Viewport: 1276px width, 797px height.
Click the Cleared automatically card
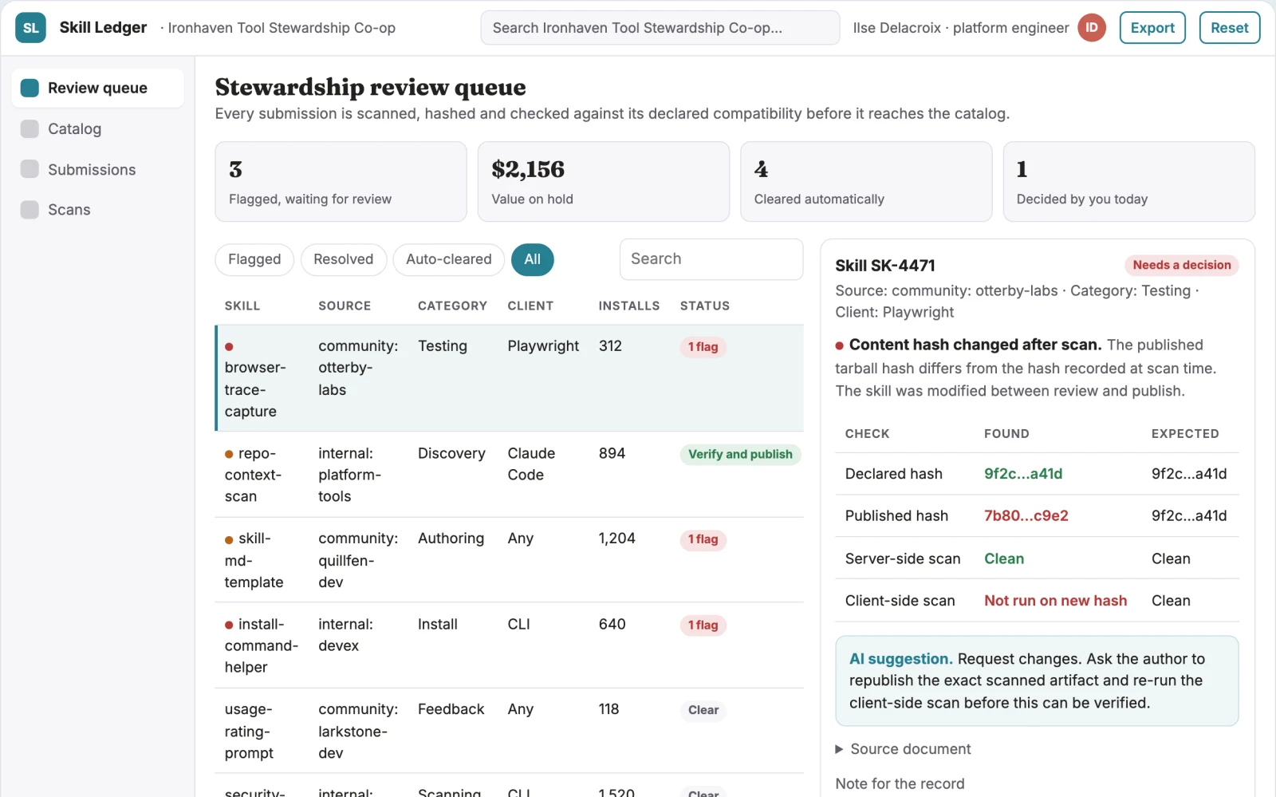click(x=866, y=182)
